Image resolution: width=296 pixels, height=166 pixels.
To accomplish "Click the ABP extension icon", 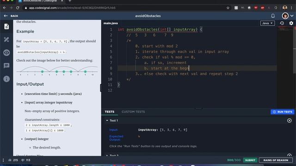I will pyautogui.click(x=262, y=8).
